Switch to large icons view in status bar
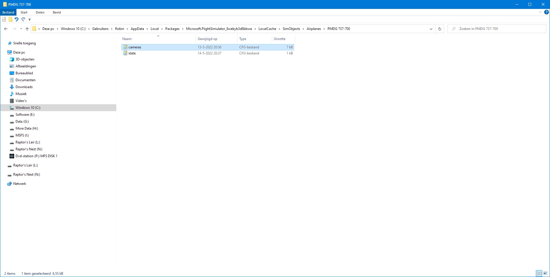550x277 pixels. pos(545,273)
